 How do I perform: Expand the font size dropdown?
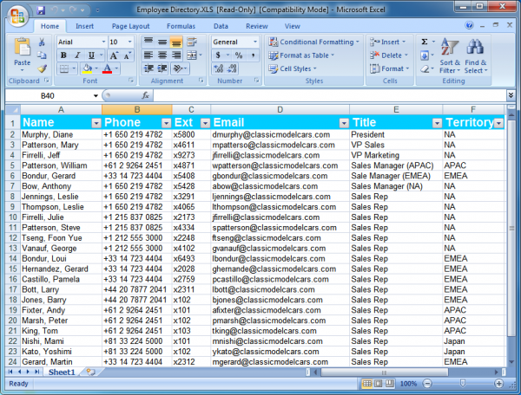click(x=130, y=42)
